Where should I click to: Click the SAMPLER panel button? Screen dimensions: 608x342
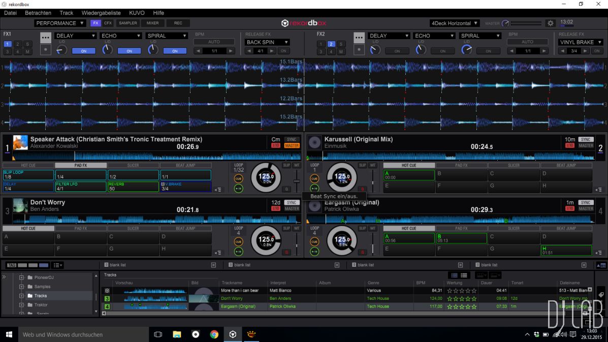pyautogui.click(x=128, y=23)
